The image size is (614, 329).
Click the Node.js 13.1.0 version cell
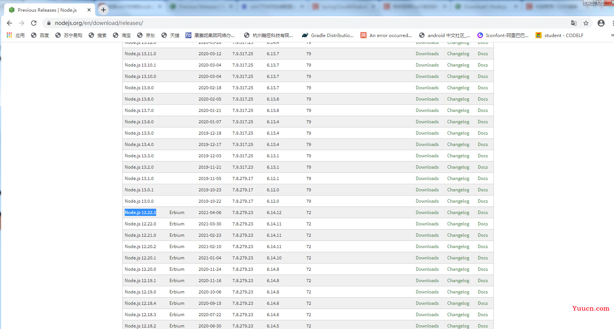(x=139, y=178)
